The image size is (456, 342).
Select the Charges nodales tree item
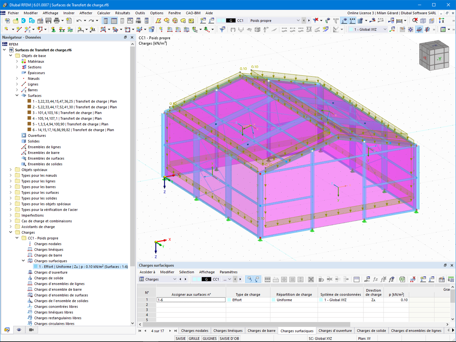pyautogui.click(x=48, y=244)
